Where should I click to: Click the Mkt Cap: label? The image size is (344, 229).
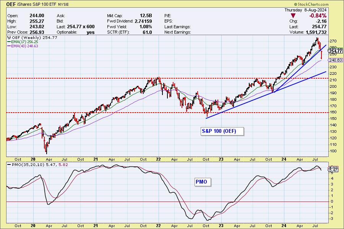click(x=115, y=16)
